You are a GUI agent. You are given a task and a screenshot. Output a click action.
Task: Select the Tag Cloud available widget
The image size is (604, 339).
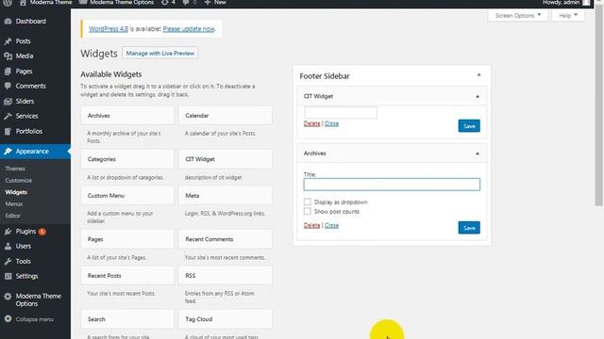(225, 319)
